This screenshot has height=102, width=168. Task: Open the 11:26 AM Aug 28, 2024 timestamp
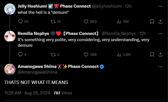pos(27,93)
